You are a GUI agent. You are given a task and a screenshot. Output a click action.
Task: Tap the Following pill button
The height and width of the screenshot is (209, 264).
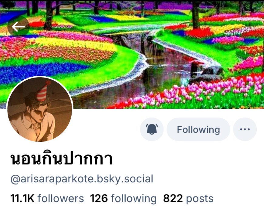click(x=198, y=129)
